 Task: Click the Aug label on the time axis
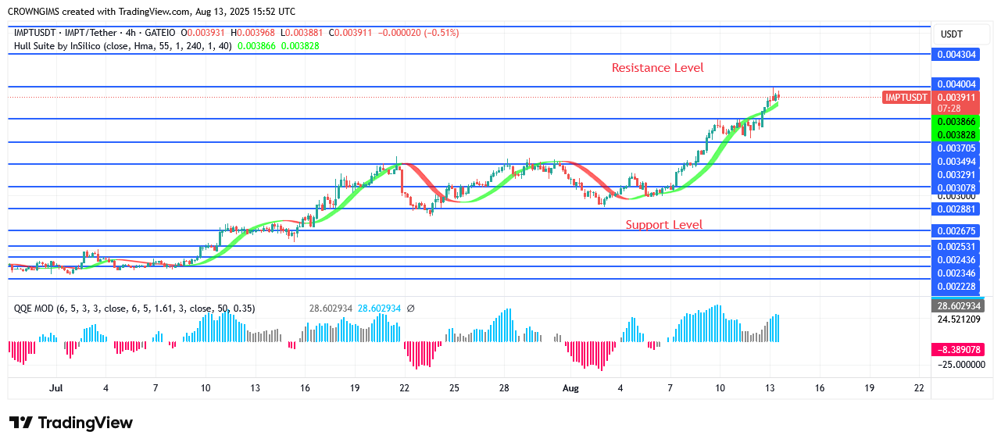571,387
